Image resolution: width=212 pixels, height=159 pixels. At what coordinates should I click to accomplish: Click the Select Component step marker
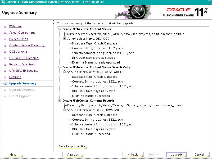click(5, 33)
